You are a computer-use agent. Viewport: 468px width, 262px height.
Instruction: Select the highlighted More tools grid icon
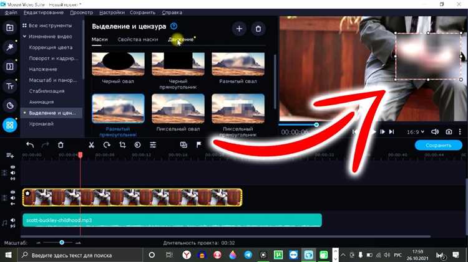10,125
